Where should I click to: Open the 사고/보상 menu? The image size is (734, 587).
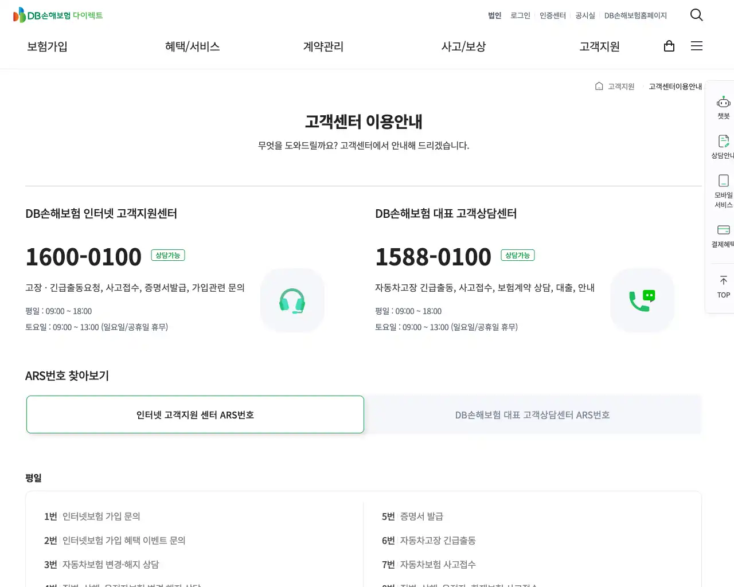point(463,46)
